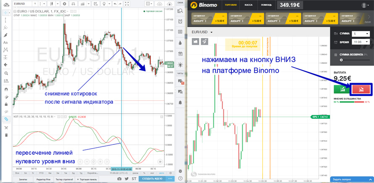The image size is (374, 183).
Task: Open the EUR/USD asset dropdown
Action: point(202,32)
